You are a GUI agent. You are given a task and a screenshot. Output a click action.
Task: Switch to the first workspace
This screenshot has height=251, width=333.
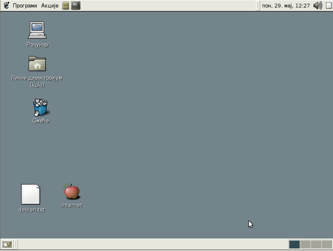pyautogui.click(x=294, y=244)
